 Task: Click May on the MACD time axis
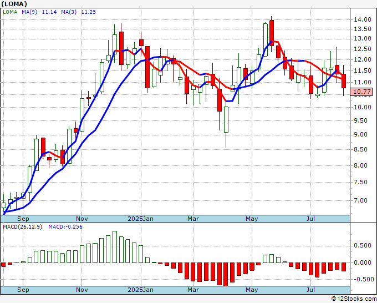tap(252, 290)
